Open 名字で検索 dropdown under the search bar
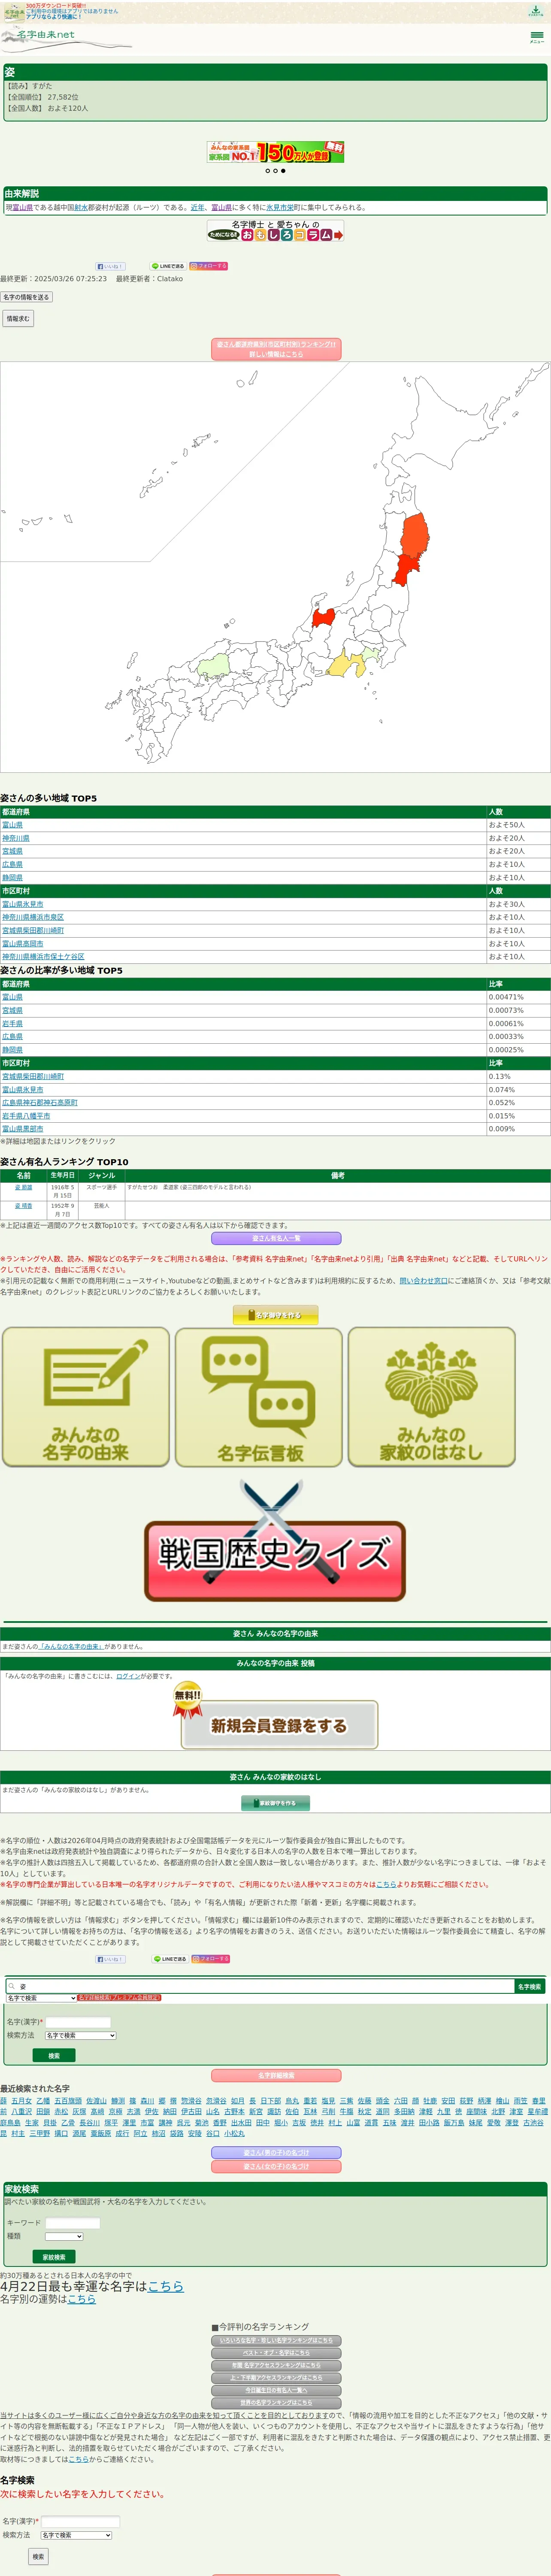The image size is (551, 2576). pyautogui.click(x=41, y=1998)
